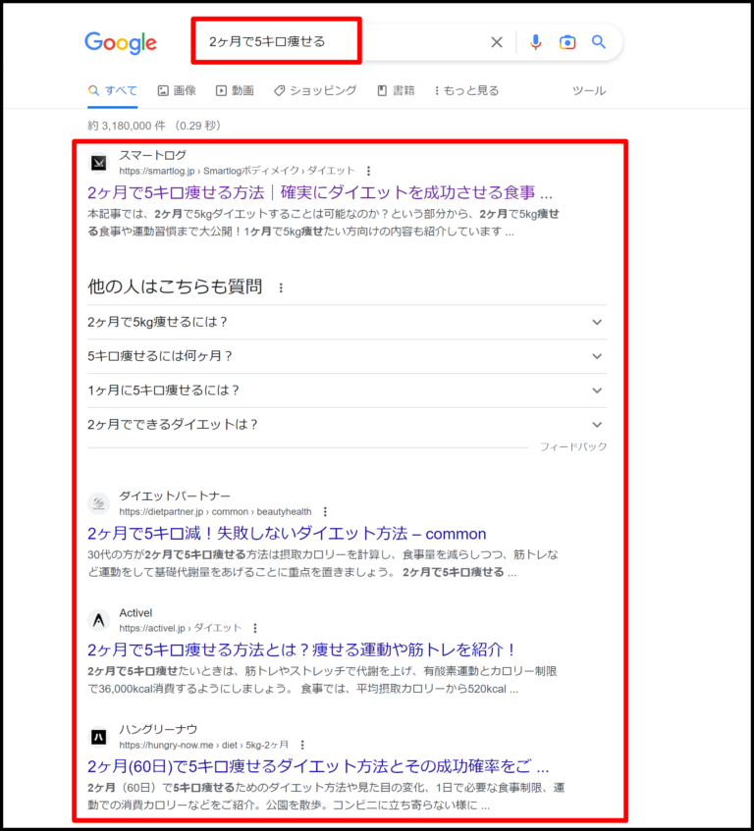Click the ダイエットパートナー site name
The image size is (754, 831).
(x=175, y=496)
